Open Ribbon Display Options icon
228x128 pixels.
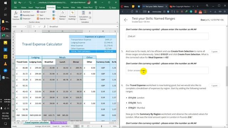(95, 2)
